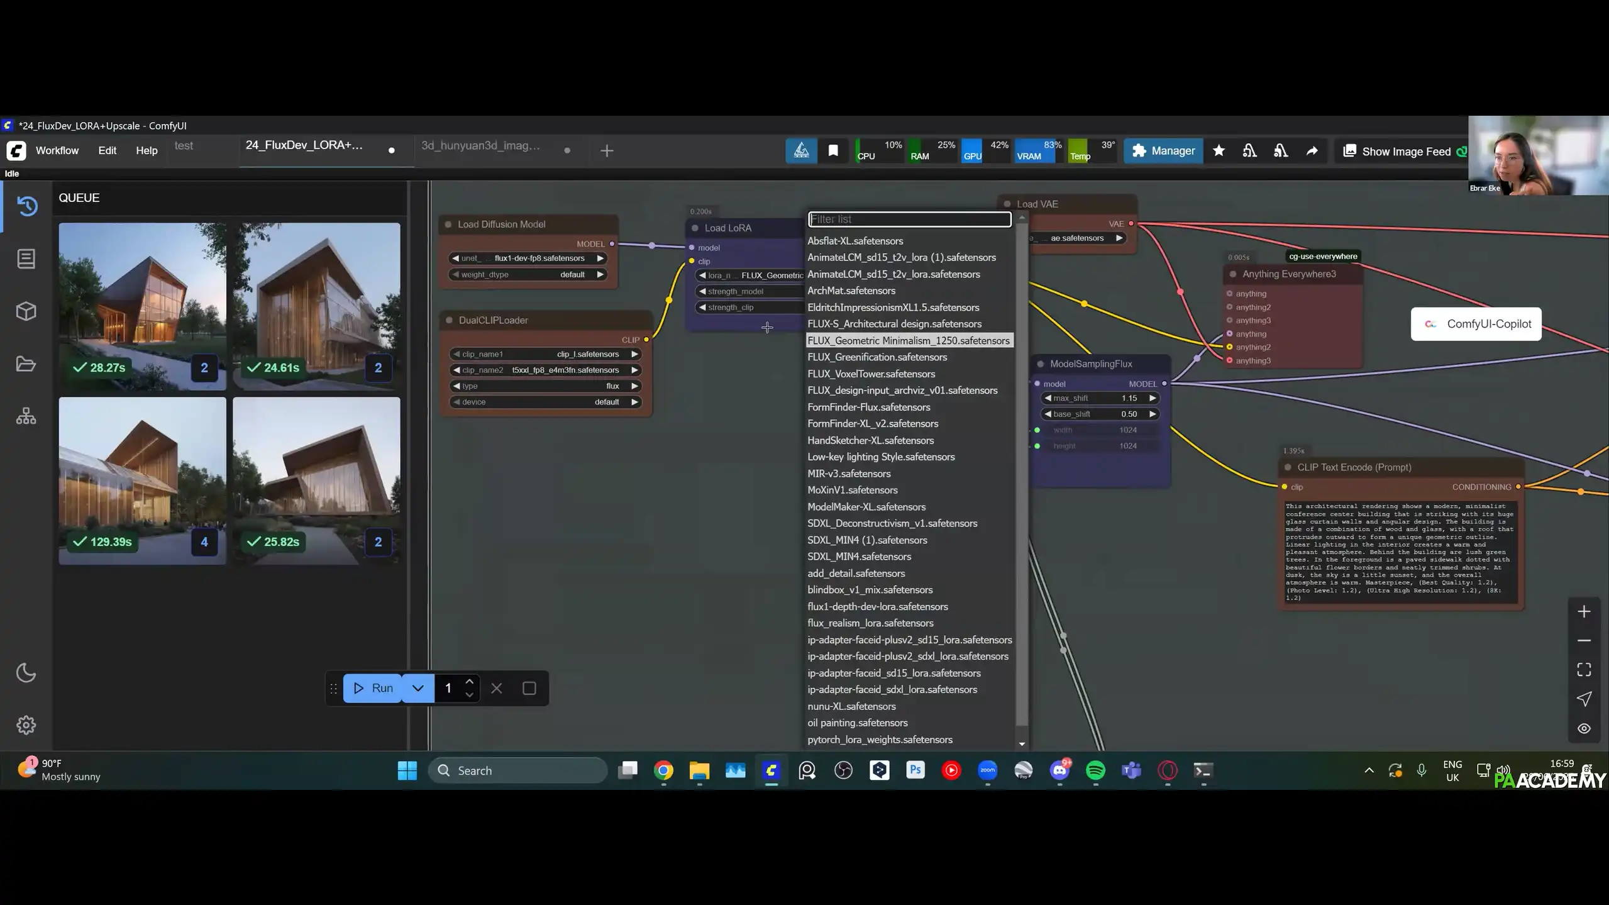Open the 28.27s queue thumbnail

pos(143,306)
